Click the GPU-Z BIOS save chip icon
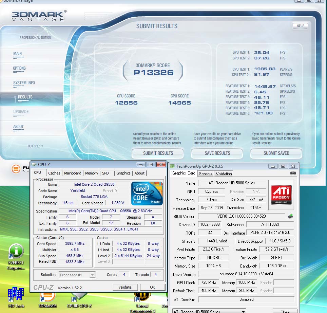The image size is (327, 313). coord(290,216)
